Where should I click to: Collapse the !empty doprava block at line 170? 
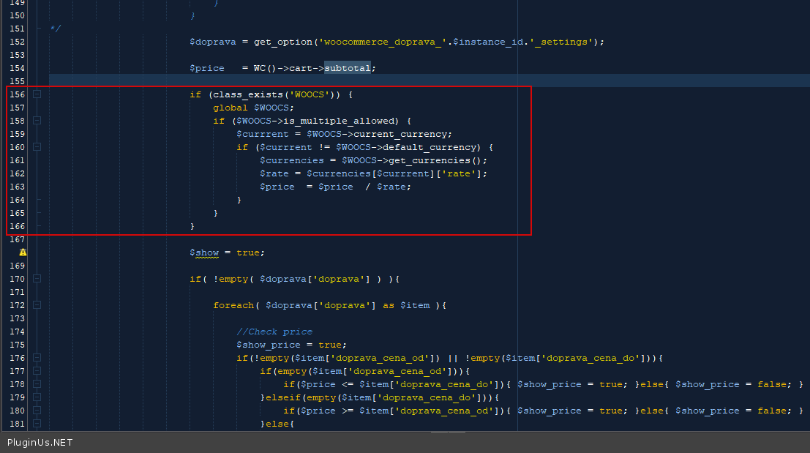pos(37,279)
